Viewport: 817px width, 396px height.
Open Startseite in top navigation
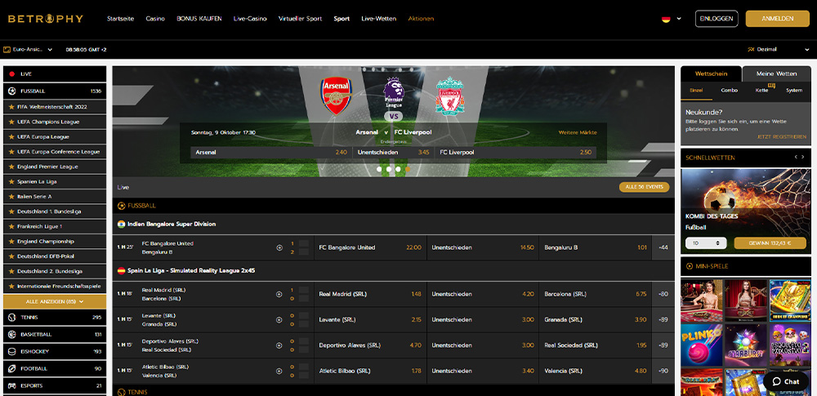tap(120, 19)
